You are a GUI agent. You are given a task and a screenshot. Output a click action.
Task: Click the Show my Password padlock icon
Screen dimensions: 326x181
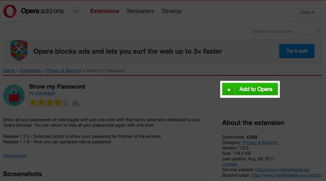click(14, 95)
